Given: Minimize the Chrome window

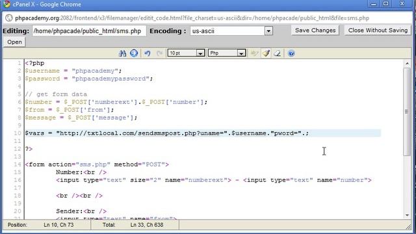Looking at the screenshot, I should 374,4.
